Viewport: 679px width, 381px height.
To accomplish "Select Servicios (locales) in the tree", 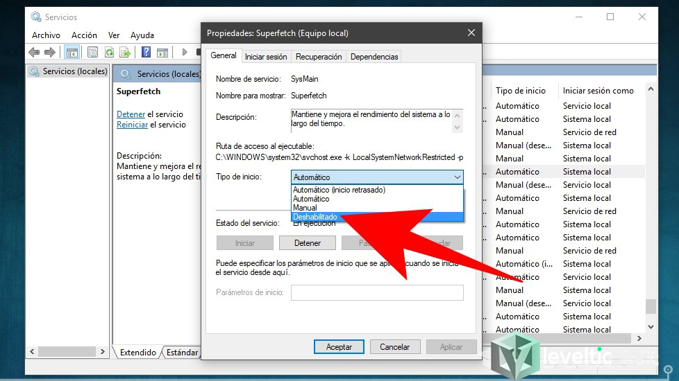I will pos(74,71).
